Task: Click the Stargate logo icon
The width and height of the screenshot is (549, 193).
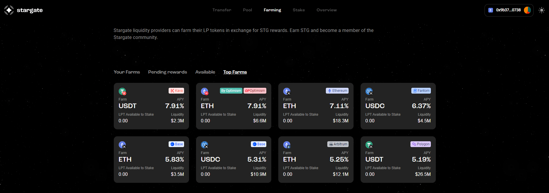Action: [x=9, y=10]
